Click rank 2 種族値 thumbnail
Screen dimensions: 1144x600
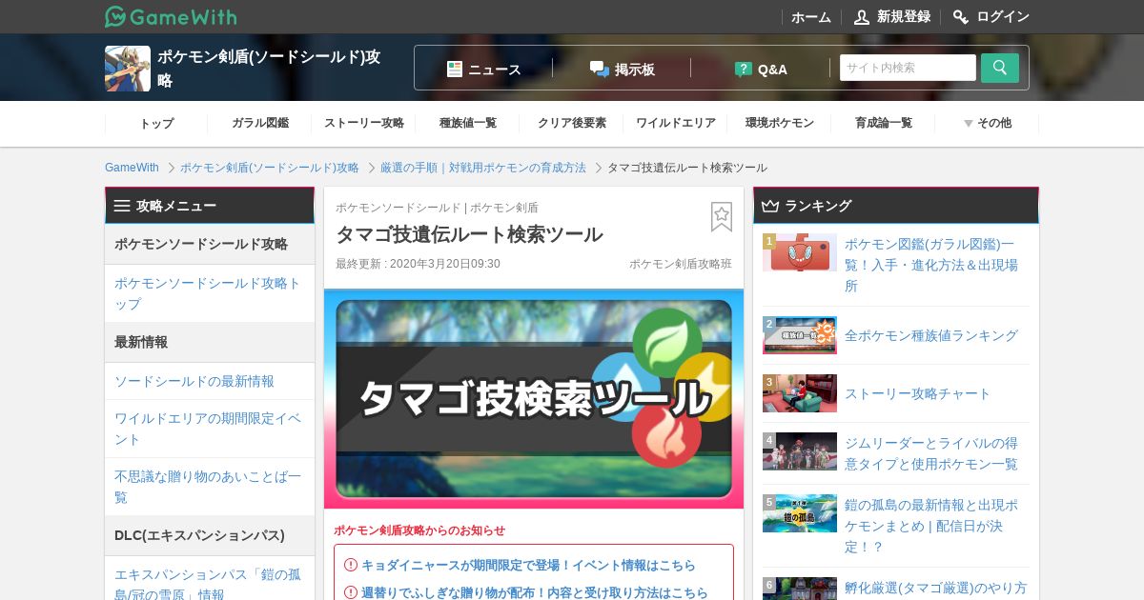tap(800, 335)
